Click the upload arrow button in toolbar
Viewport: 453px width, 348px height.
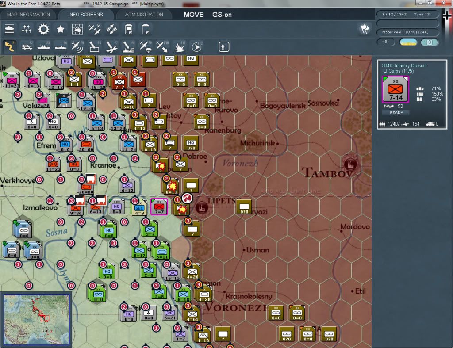223,47
